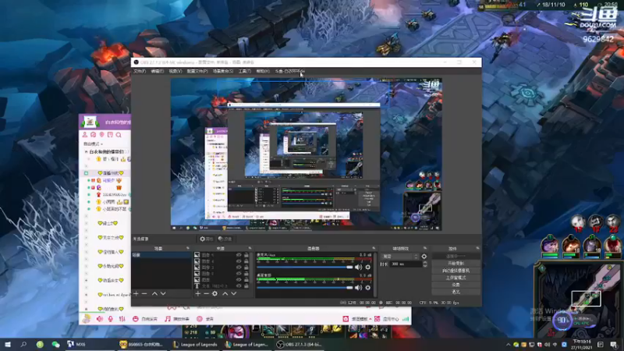Open the 编辑(E) menu in OBS
Image resolution: width=624 pixels, height=351 pixels.
click(158, 71)
